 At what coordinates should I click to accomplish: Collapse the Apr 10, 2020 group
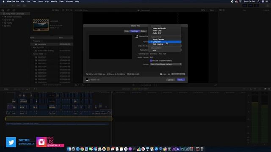[32, 47]
